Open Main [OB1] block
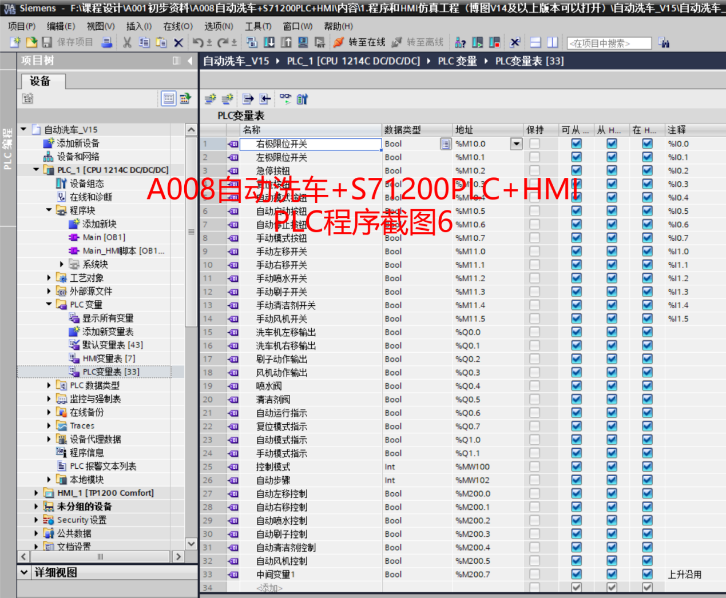This screenshot has width=726, height=598. click(x=104, y=237)
